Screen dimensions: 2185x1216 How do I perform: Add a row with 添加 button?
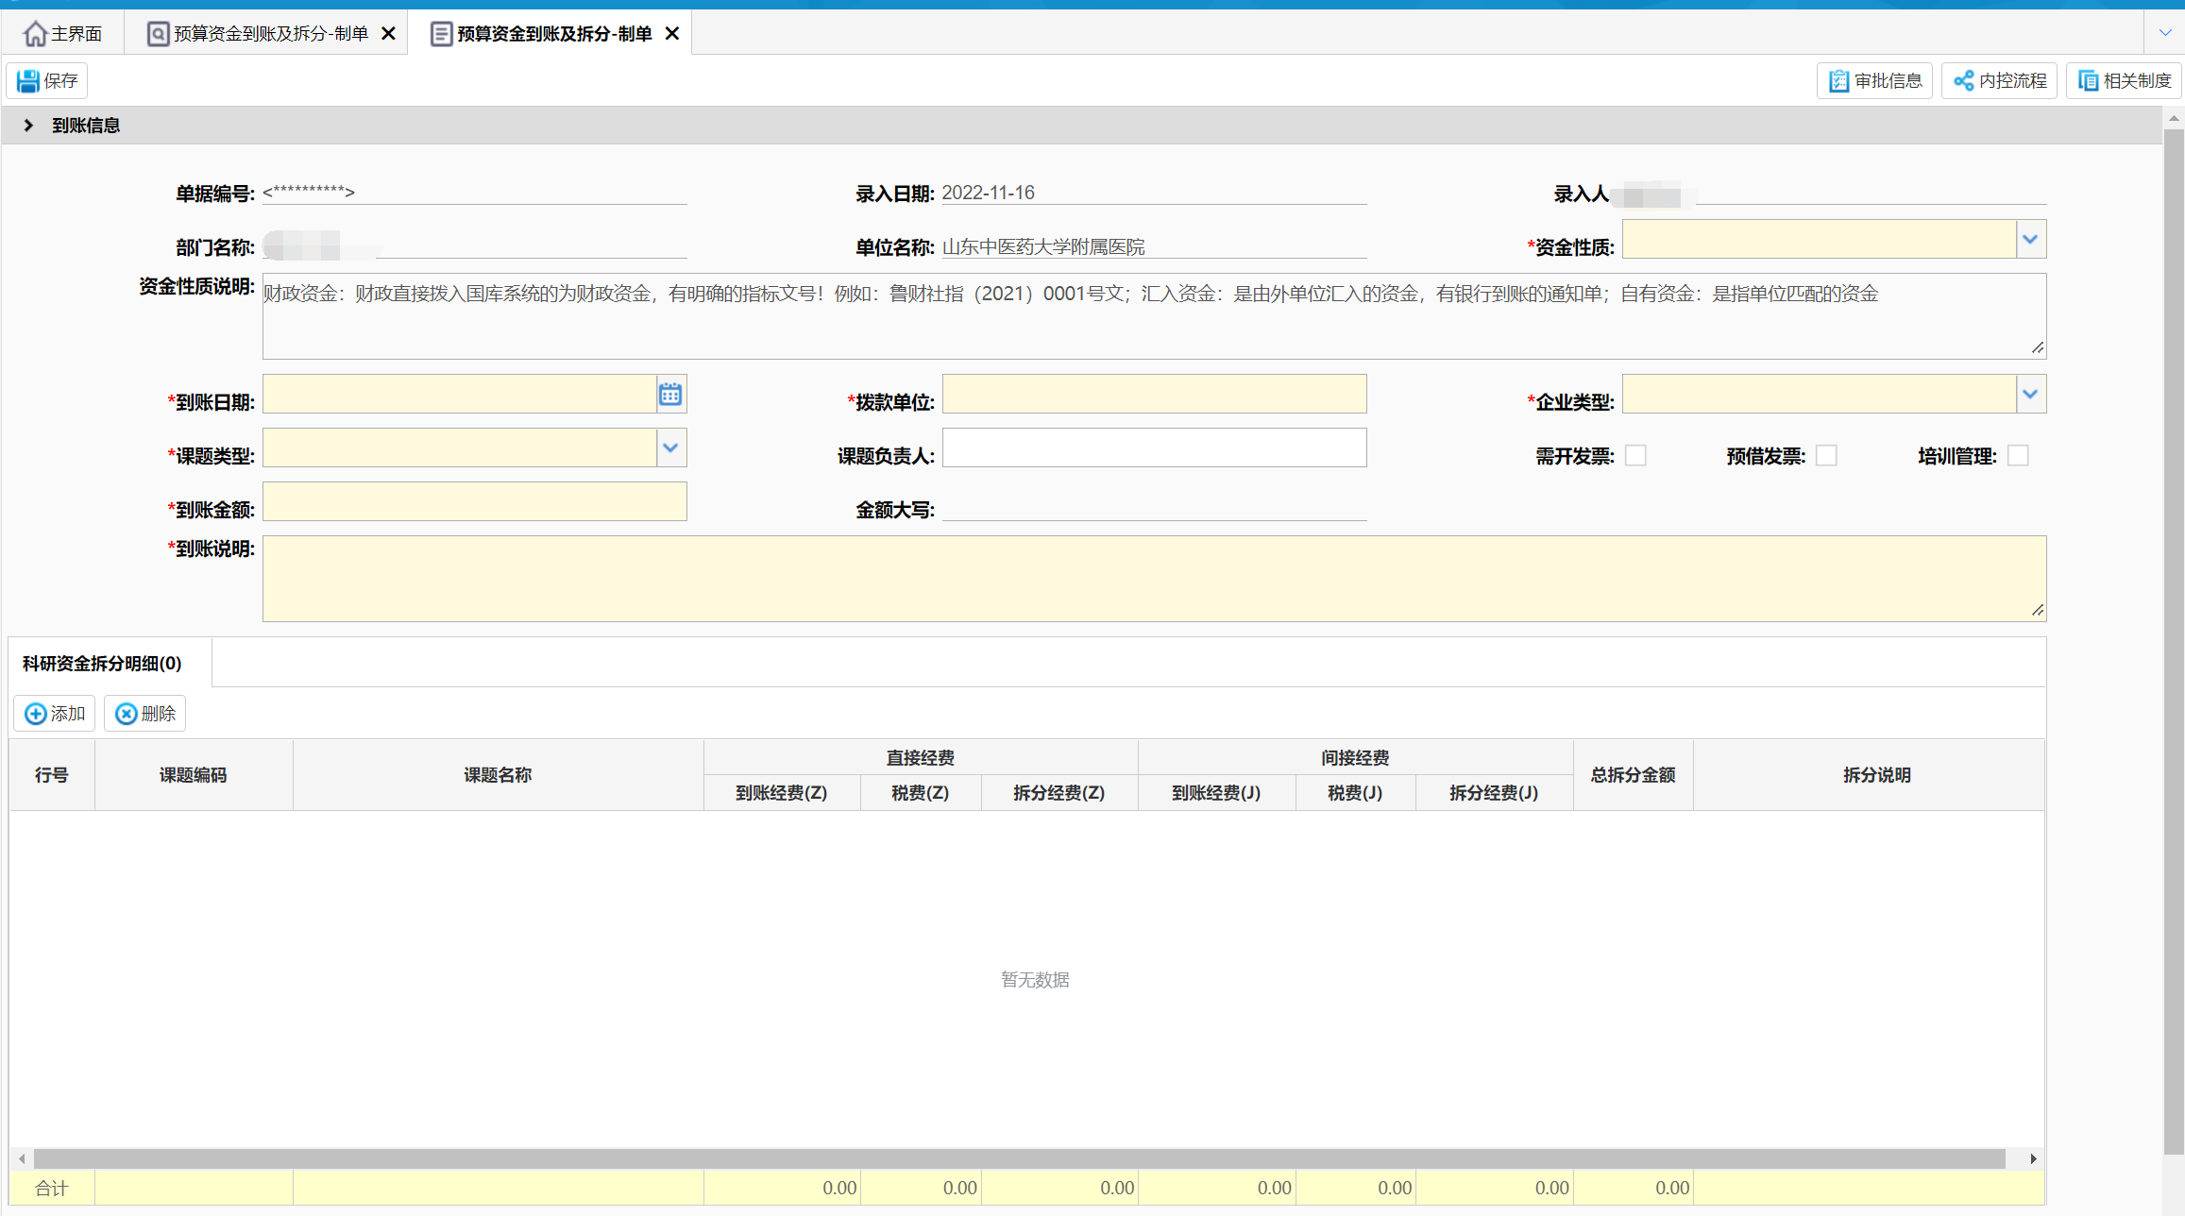point(55,714)
